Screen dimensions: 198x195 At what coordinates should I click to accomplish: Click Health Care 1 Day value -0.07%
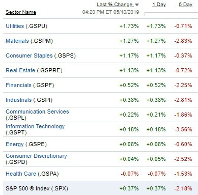click(156, 174)
